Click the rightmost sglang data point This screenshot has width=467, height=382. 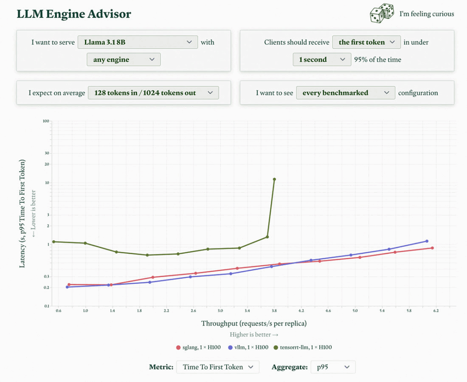point(432,248)
